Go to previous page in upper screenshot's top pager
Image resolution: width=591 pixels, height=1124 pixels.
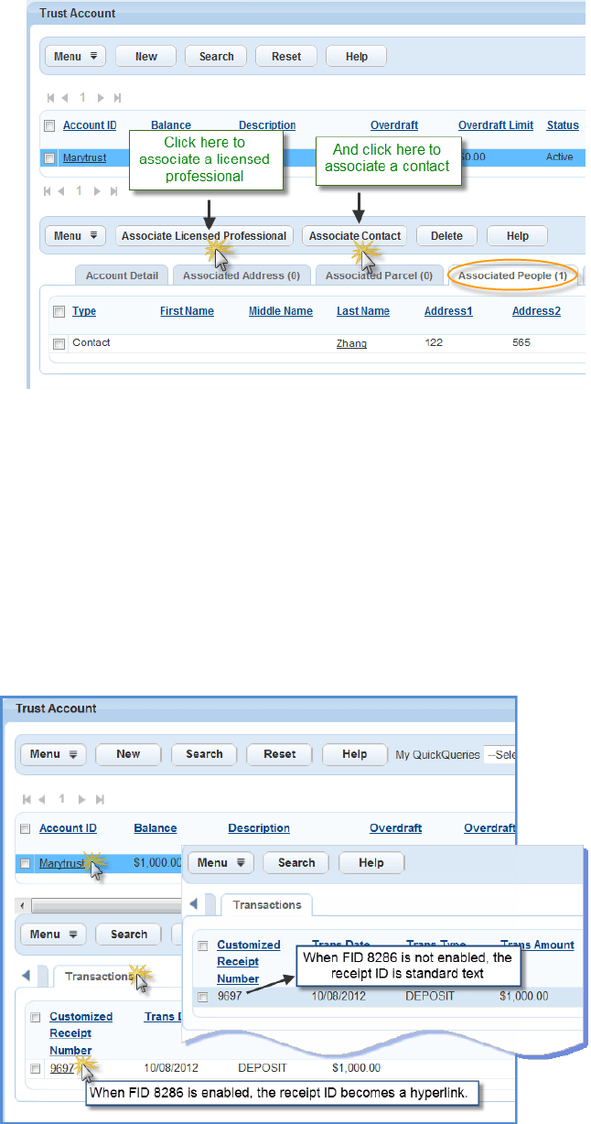pyautogui.click(x=64, y=97)
